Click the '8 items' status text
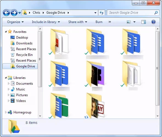 pos(31,122)
